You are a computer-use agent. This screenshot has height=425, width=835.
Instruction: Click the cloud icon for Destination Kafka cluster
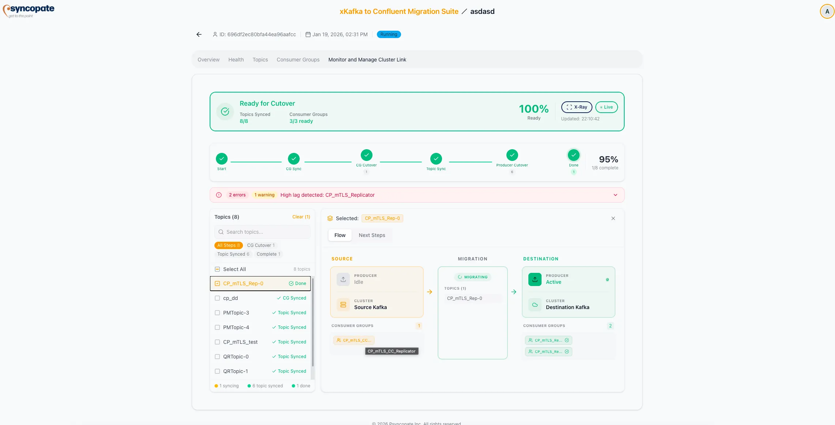[x=535, y=304]
